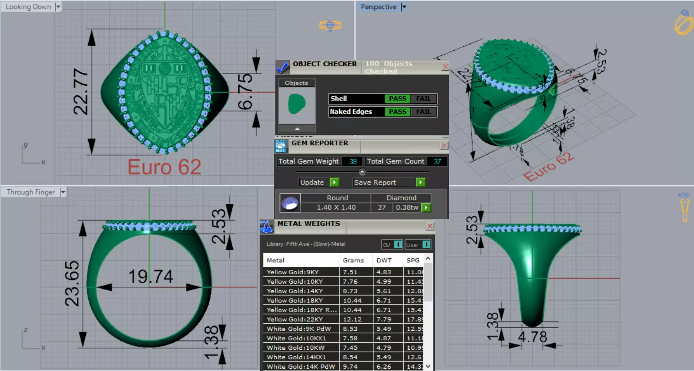Select the Yellow Gold:18KY R... row
694x371 pixels.
344,310
